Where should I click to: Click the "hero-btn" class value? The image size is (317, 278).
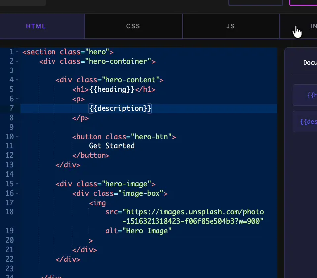151,137
